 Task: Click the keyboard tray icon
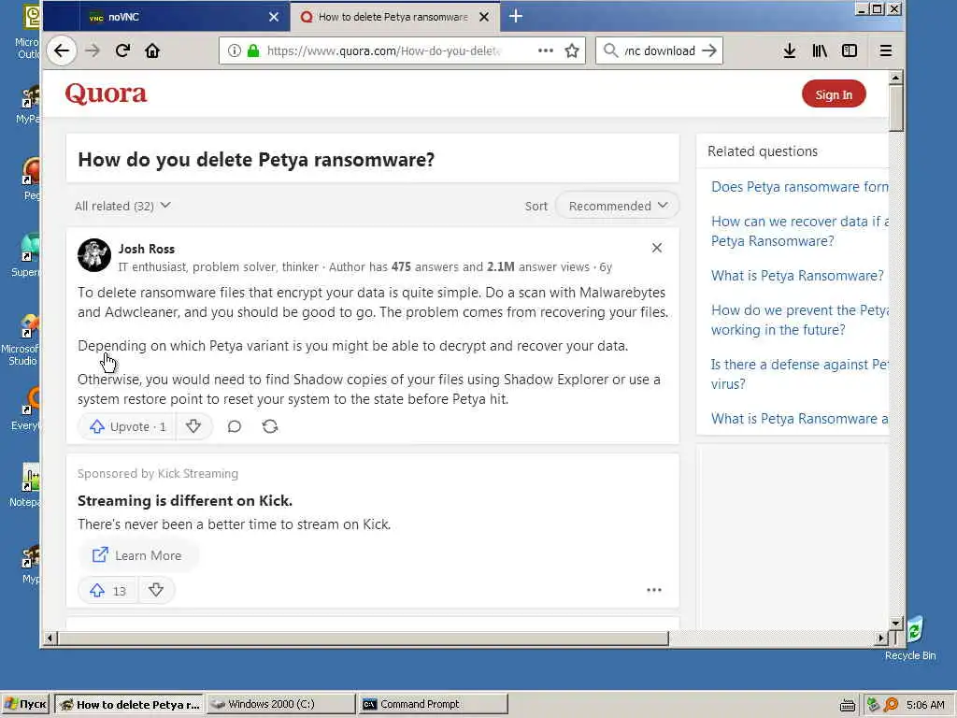click(x=847, y=705)
